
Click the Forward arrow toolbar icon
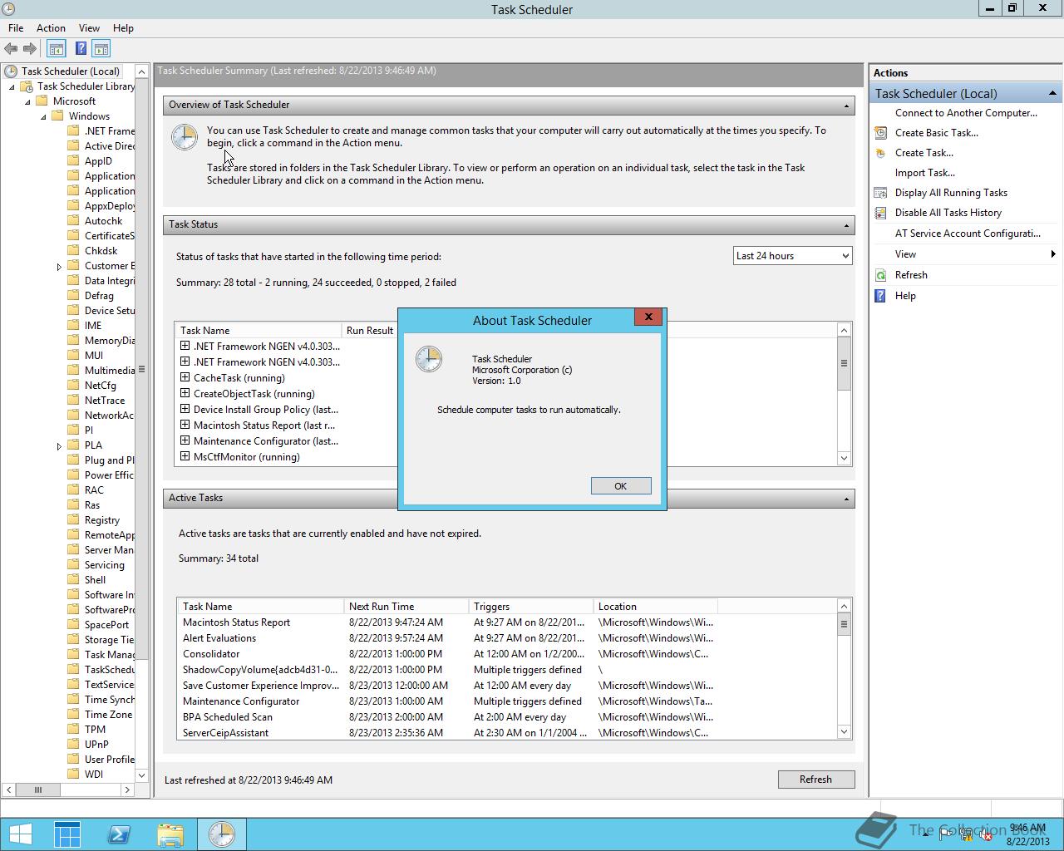pos(30,49)
